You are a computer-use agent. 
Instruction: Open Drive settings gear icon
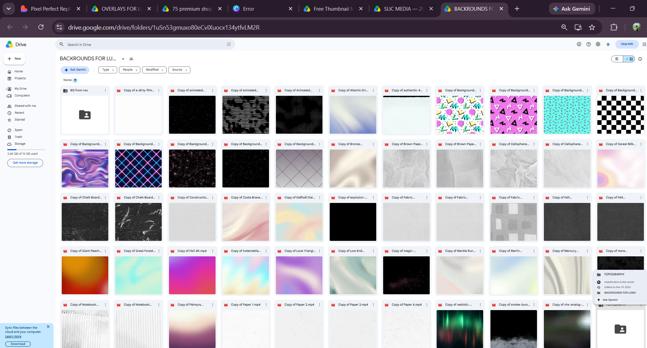(x=598, y=44)
